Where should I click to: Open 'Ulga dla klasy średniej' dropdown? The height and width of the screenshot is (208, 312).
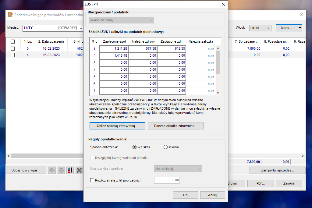point(178,169)
